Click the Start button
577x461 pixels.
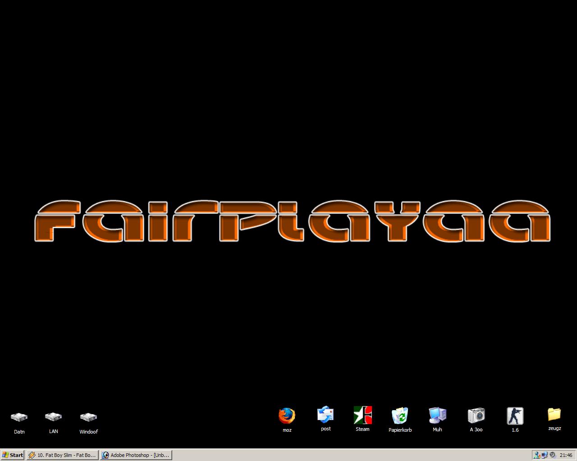(x=13, y=455)
